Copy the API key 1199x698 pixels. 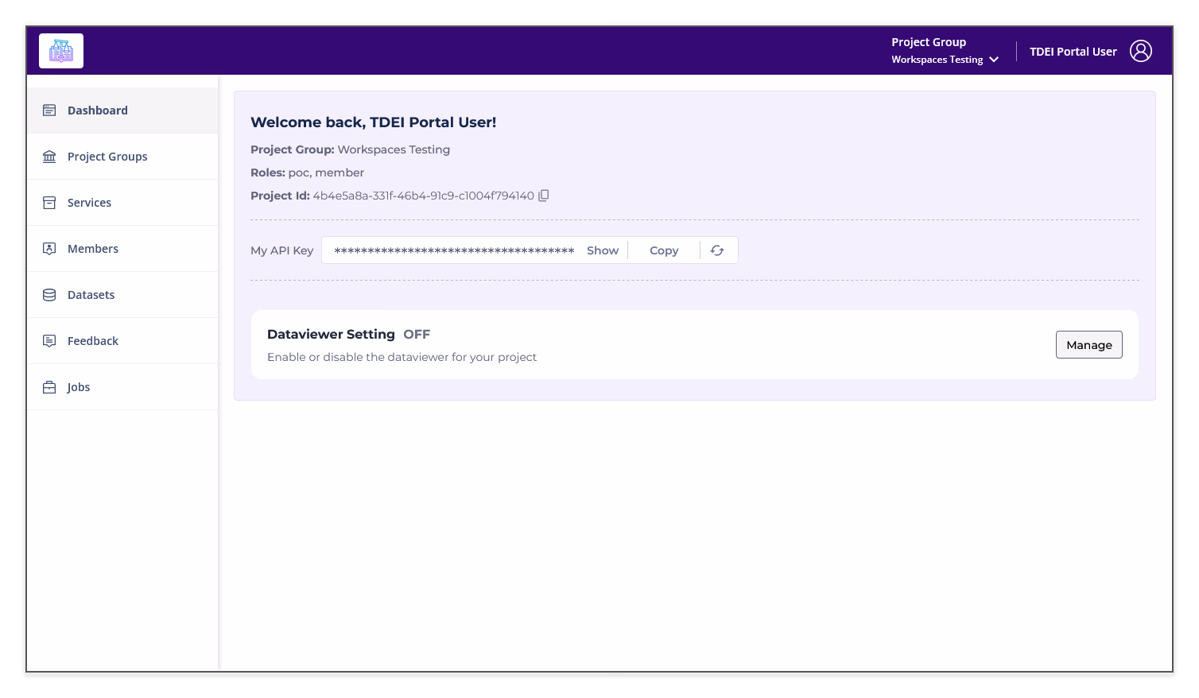[x=664, y=250]
